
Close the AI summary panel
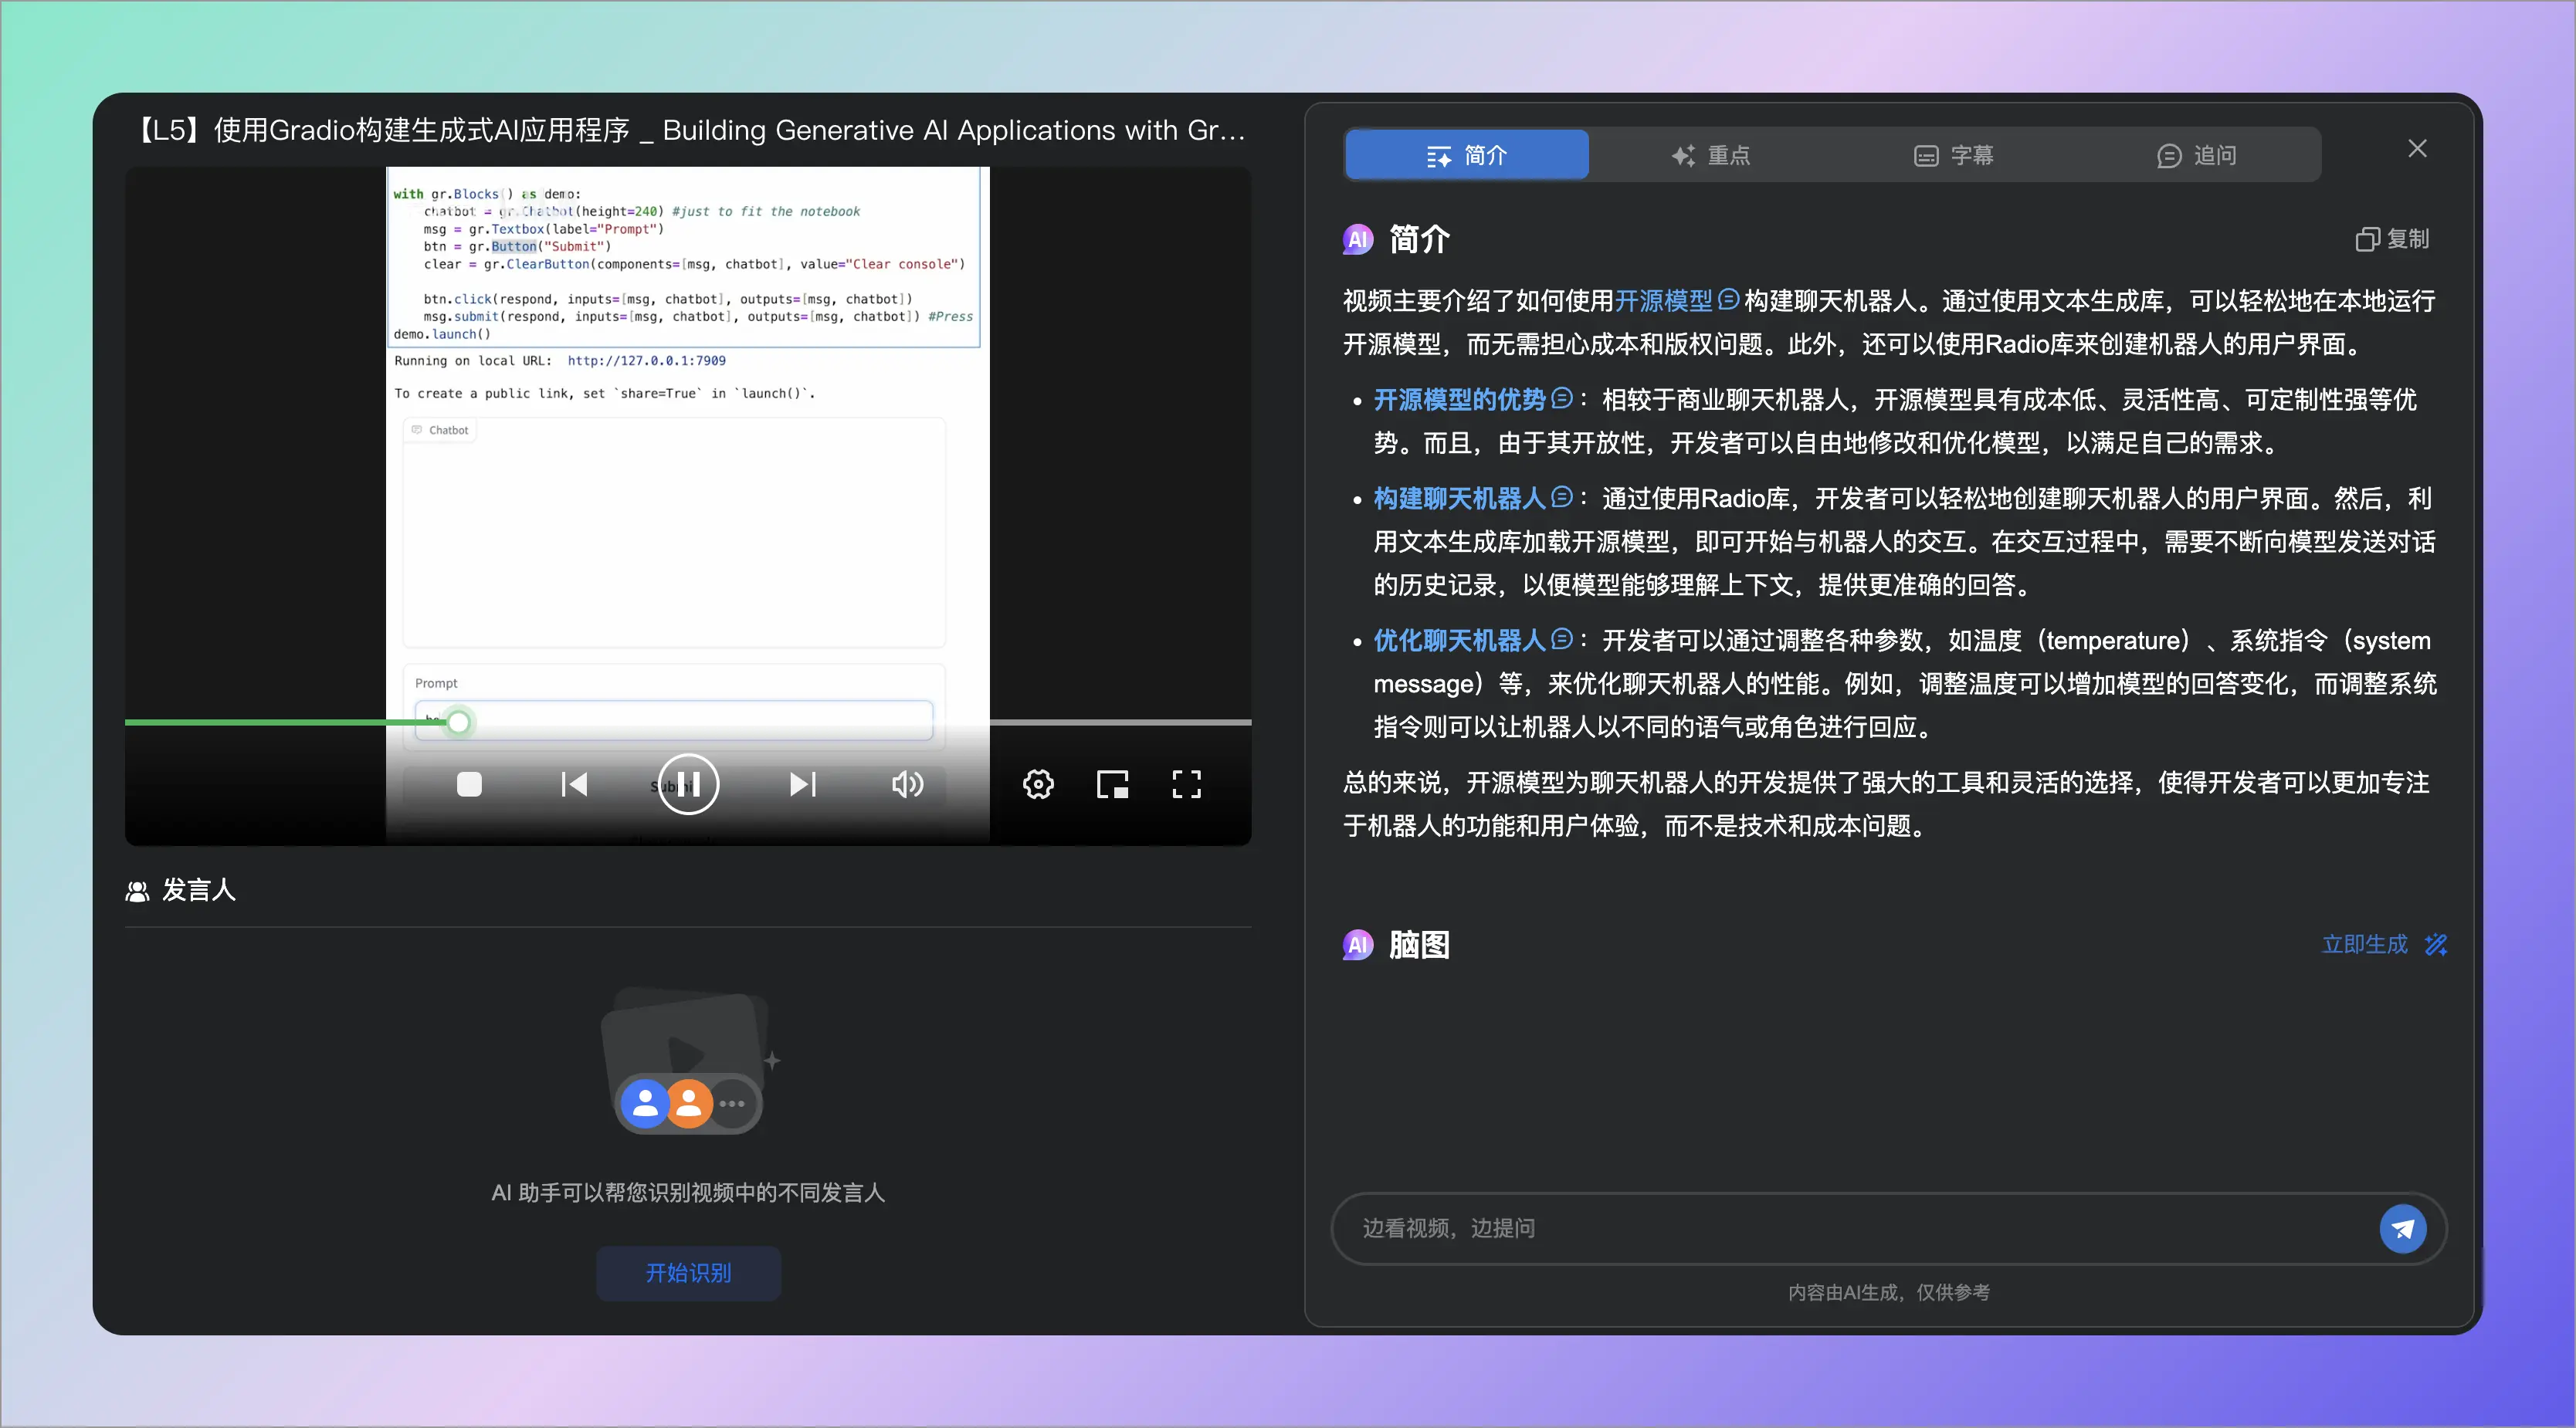click(x=2417, y=149)
